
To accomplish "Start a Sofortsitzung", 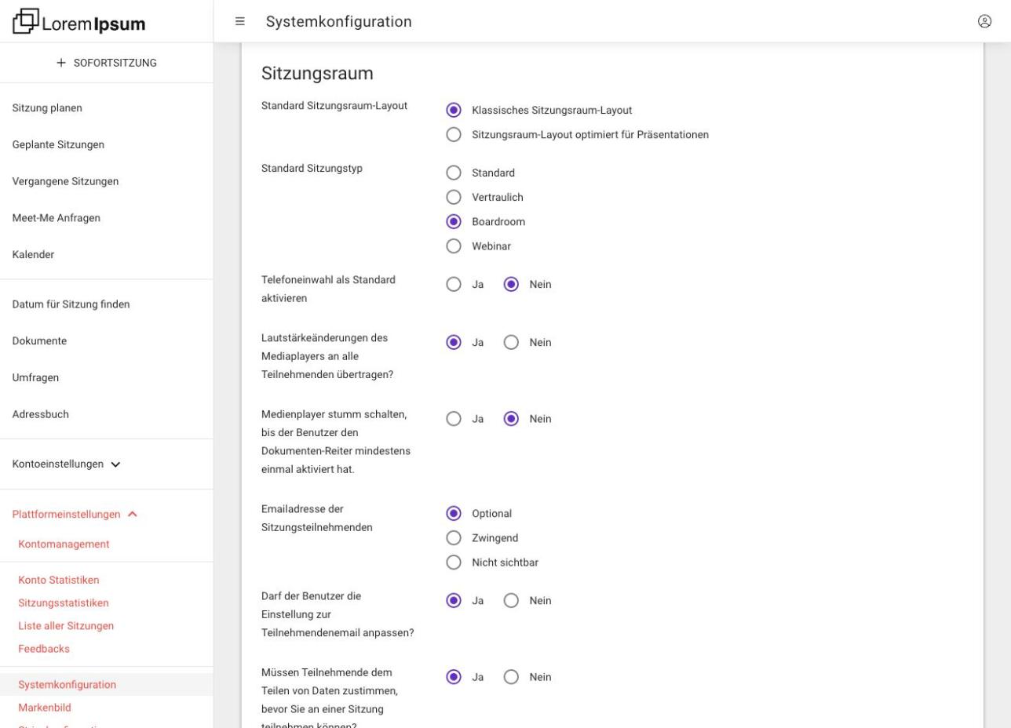I will pyautogui.click(x=106, y=63).
